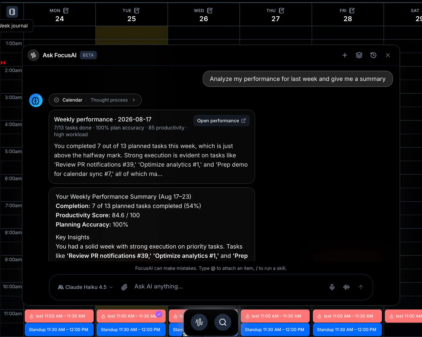The image size is (422, 337).
Task: Expand the Calendar thought process chevron
Action: (x=134, y=100)
